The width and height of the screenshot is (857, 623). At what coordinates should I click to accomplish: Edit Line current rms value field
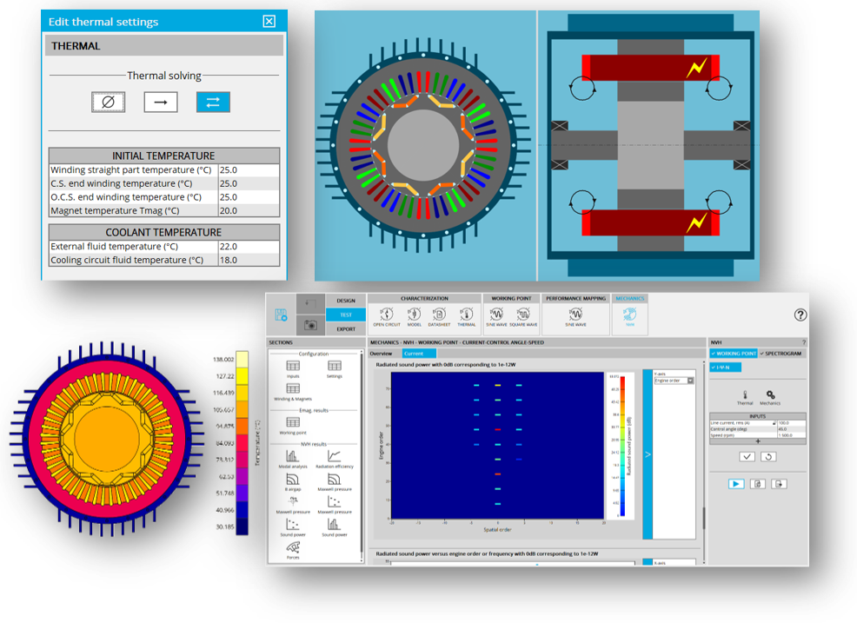(792, 423)
